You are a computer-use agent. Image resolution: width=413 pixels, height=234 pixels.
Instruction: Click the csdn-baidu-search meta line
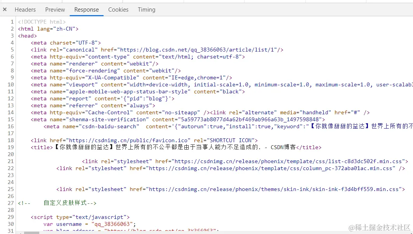pos(228,126)
